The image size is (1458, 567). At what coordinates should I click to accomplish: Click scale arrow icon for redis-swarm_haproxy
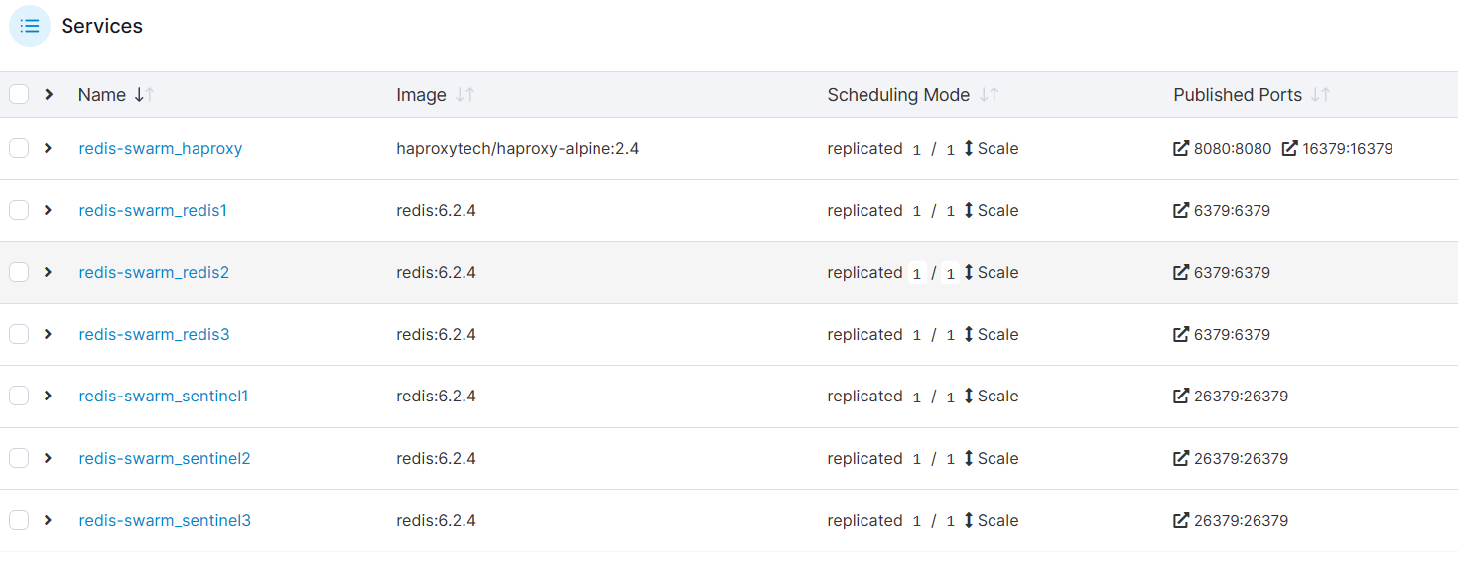click(969, 149)
